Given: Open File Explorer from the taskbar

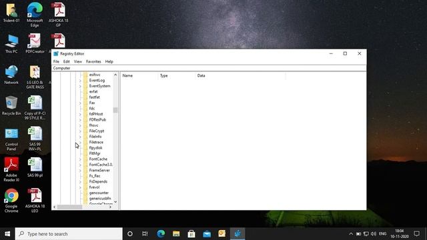Looking at the screenshot, I should click(176, 234).
